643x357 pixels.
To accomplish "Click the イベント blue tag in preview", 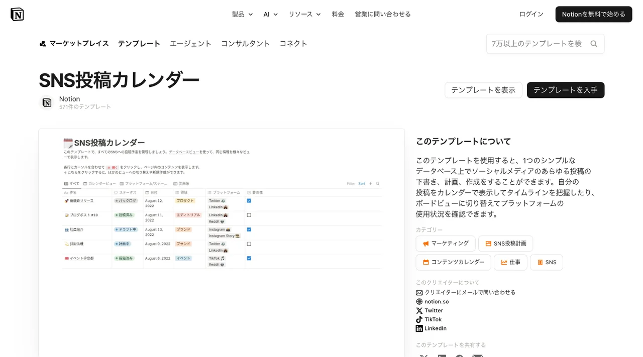I will [183, 258].
